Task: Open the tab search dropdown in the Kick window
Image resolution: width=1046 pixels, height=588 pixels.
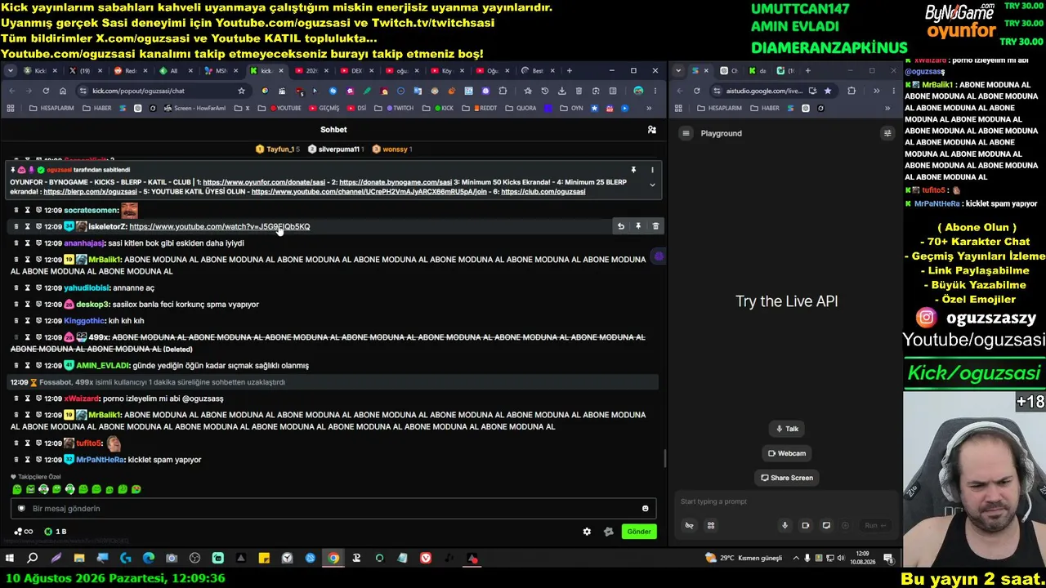Action: click(x=11, y=71)
